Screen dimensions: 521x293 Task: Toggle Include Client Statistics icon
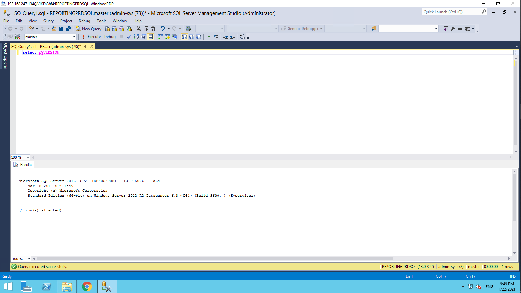pos(175,37)
